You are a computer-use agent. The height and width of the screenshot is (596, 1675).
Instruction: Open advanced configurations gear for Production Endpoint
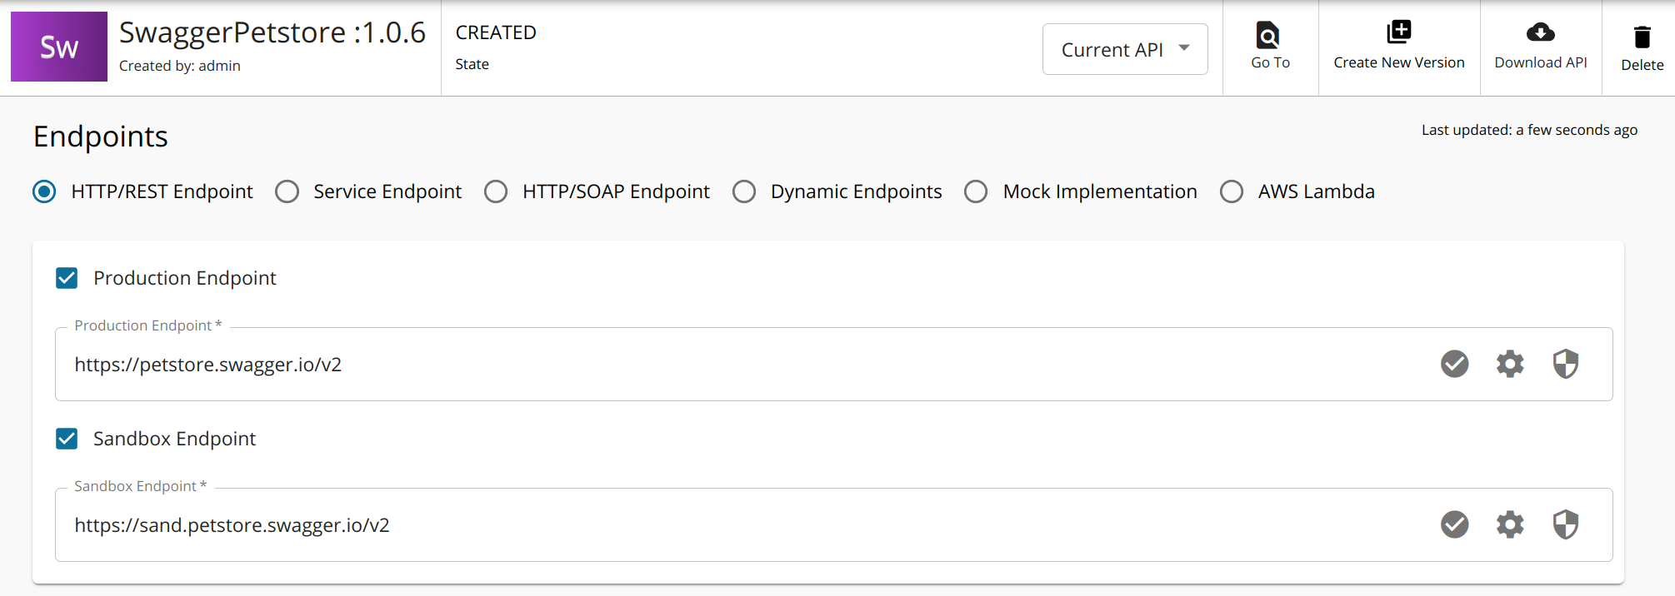tap(1510, 364)
